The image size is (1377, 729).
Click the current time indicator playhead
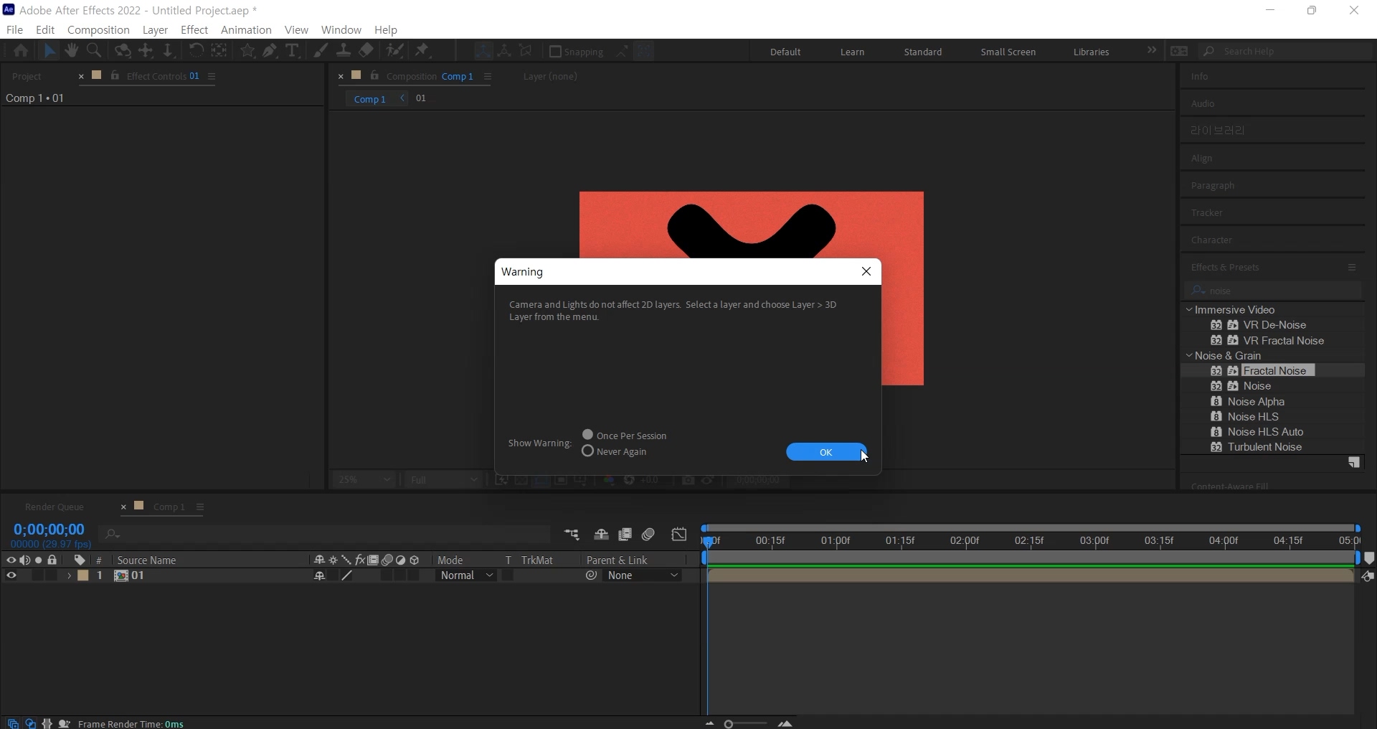click(x=709, y=542)
